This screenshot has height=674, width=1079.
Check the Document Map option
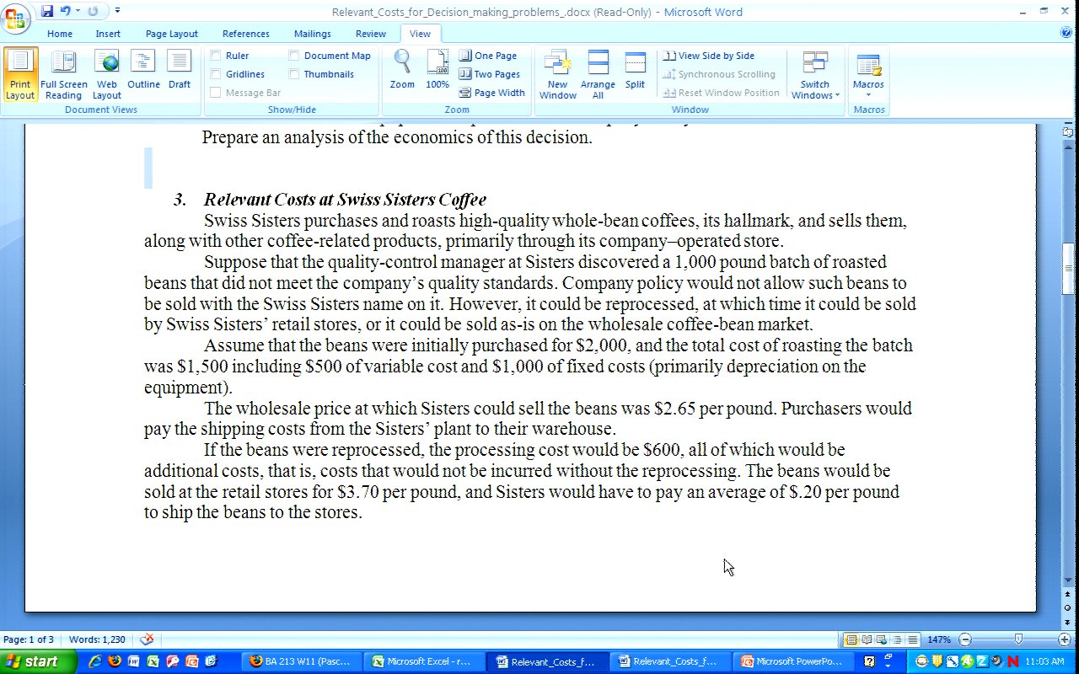tap(294, 56)
